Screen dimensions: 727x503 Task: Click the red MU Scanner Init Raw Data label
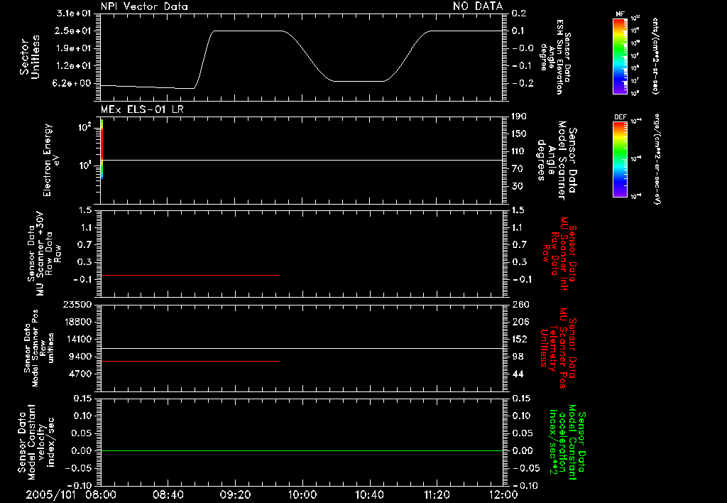pos(559,254)
